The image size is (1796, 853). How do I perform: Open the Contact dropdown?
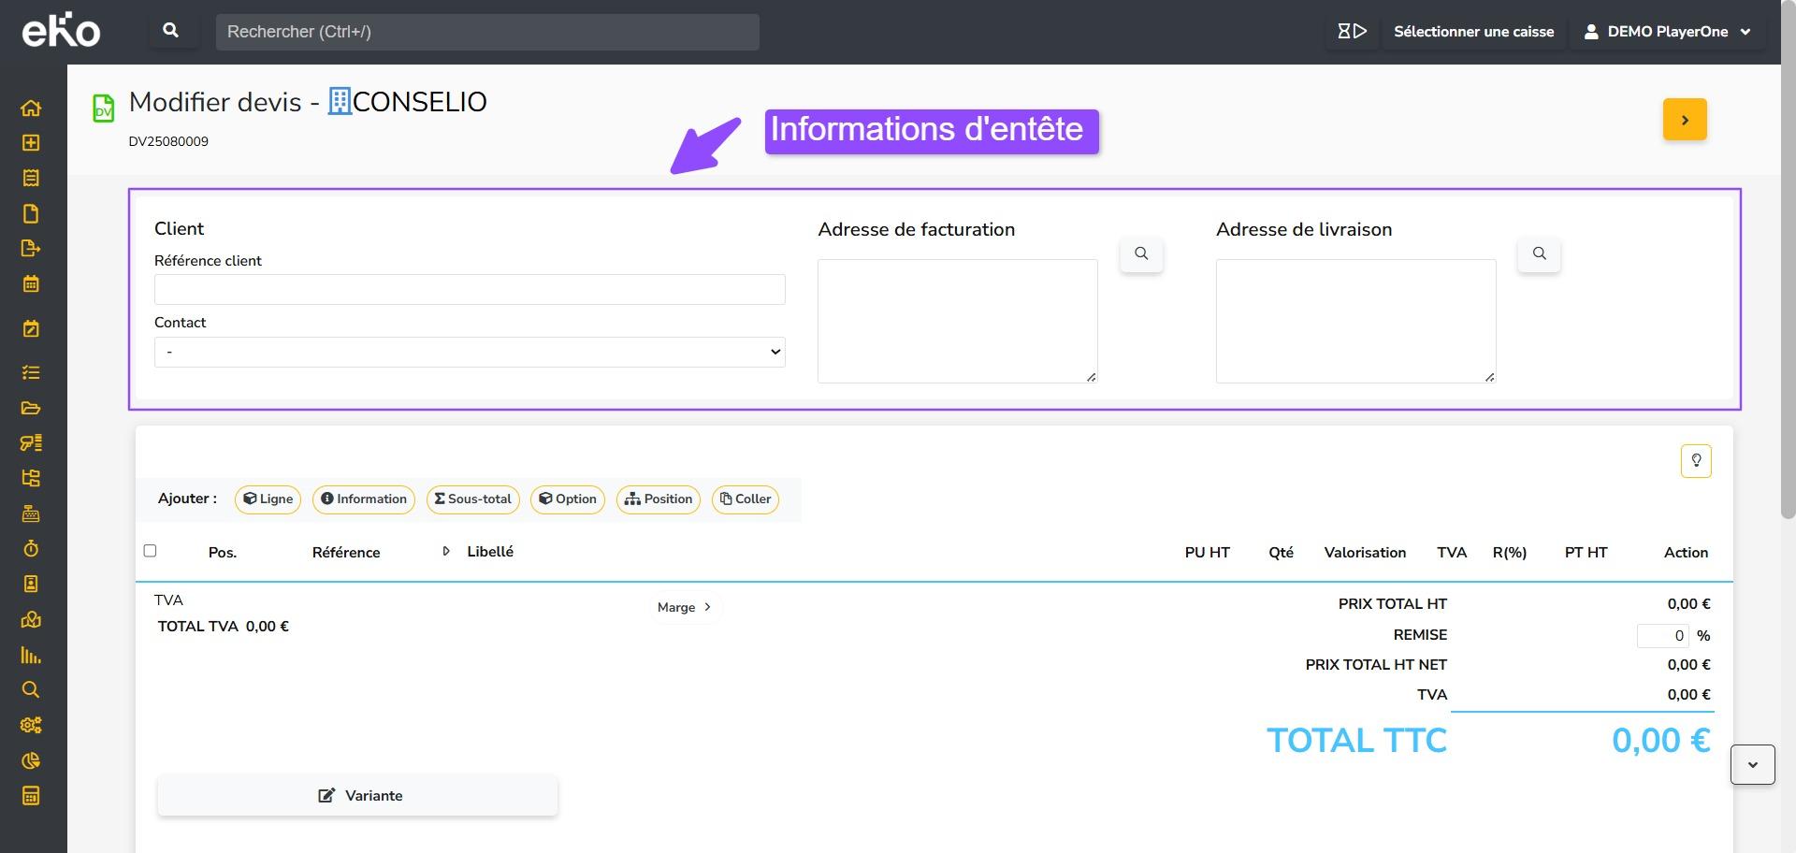coord(470,352)
